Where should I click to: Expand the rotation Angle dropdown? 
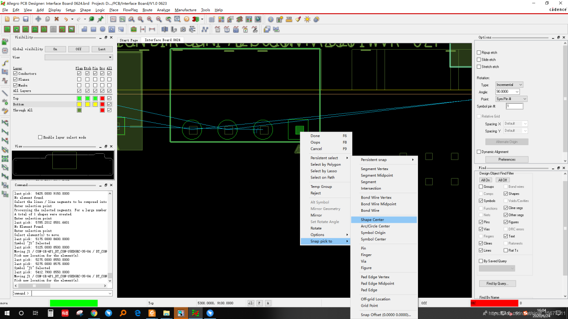tap(517, 92)
